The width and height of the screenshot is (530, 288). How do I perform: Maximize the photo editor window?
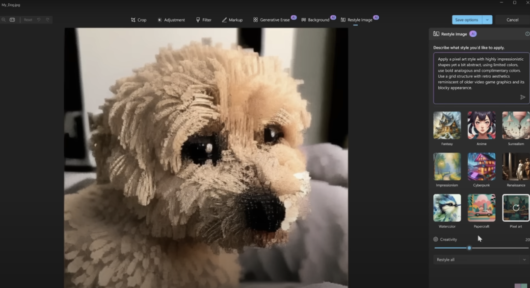pos(514,3)
